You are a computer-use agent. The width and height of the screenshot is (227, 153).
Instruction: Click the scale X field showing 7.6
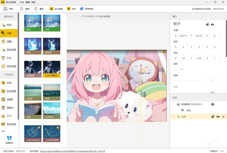pos(183,58)
